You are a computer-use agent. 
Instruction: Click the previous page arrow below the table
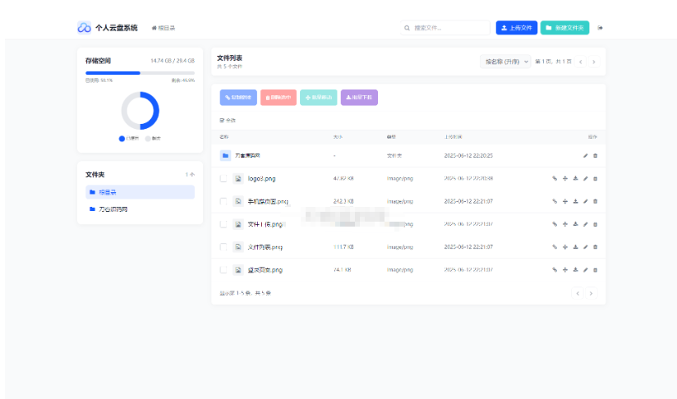pos(578,293)
